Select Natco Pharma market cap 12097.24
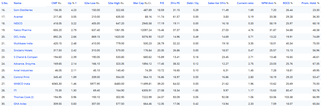The image size is (323, 106). [146, 30]
